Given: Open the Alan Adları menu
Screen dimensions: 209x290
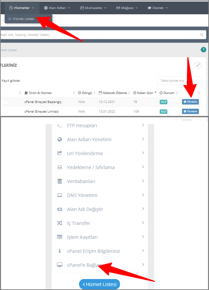Looking at the screenshot, I should pyautogui.click(x=57, y=8).
